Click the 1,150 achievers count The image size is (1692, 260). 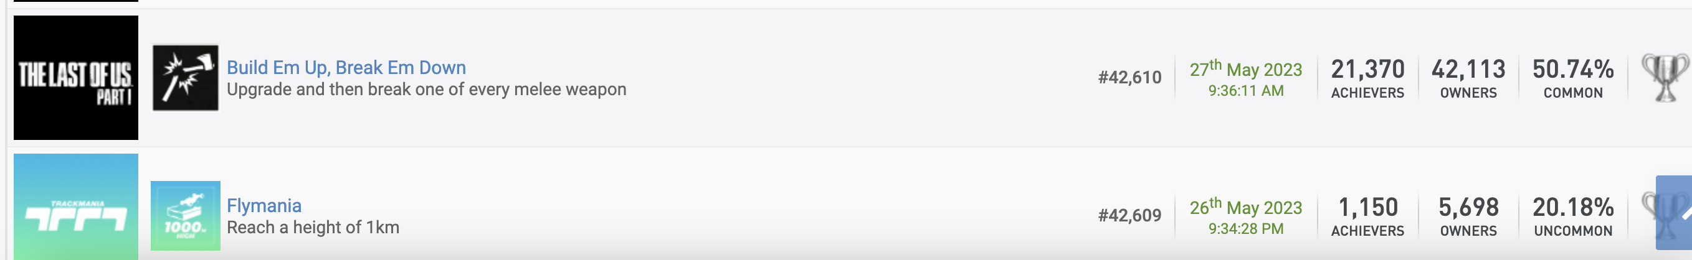[1367, 208]
